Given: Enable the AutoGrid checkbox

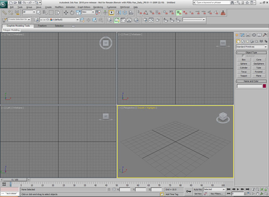Looking at the screenshot, I should 244,56.
